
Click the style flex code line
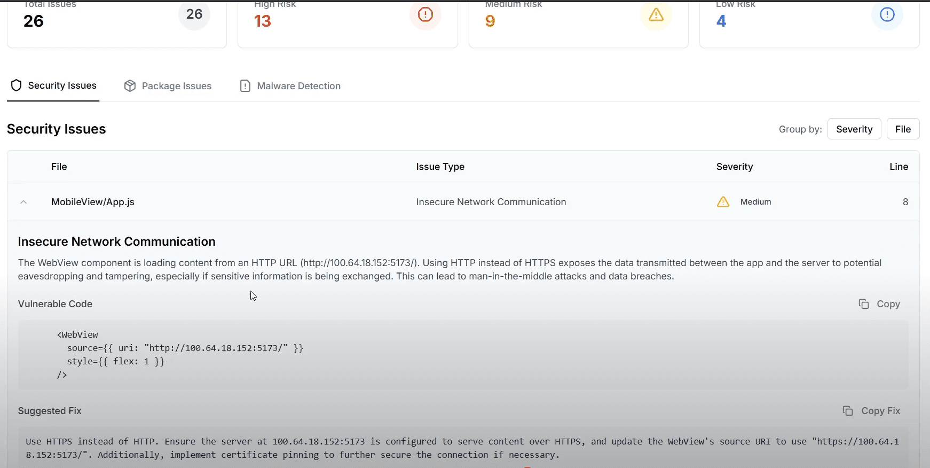pos(116,361)
